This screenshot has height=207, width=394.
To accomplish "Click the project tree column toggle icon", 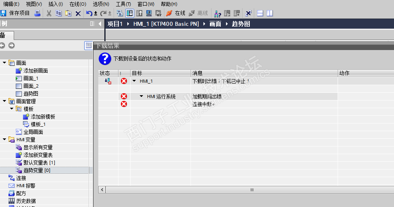I will click(x=92, y=24).
